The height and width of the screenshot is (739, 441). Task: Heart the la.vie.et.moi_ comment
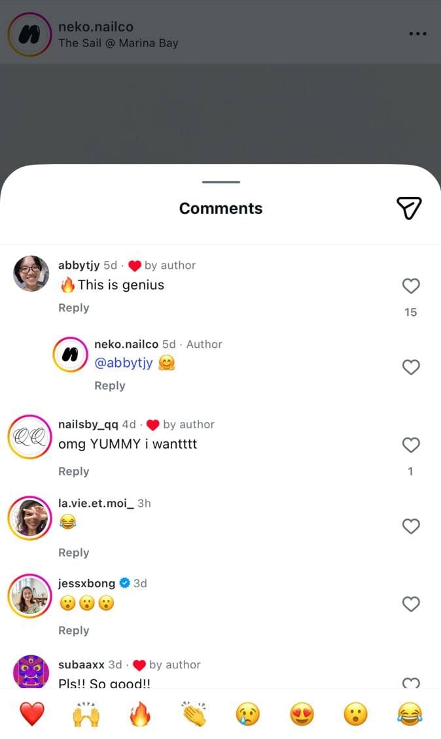point(410,526)
